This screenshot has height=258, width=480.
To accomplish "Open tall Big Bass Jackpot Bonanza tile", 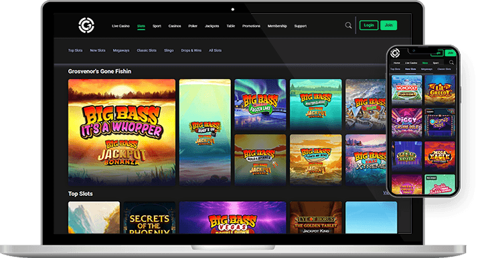I will [x=205, y=132].
